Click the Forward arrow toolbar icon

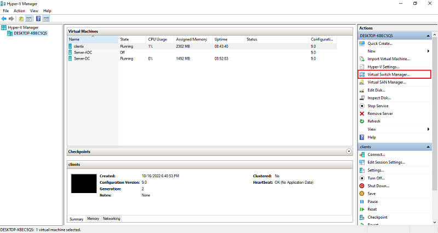coord(11,19)
